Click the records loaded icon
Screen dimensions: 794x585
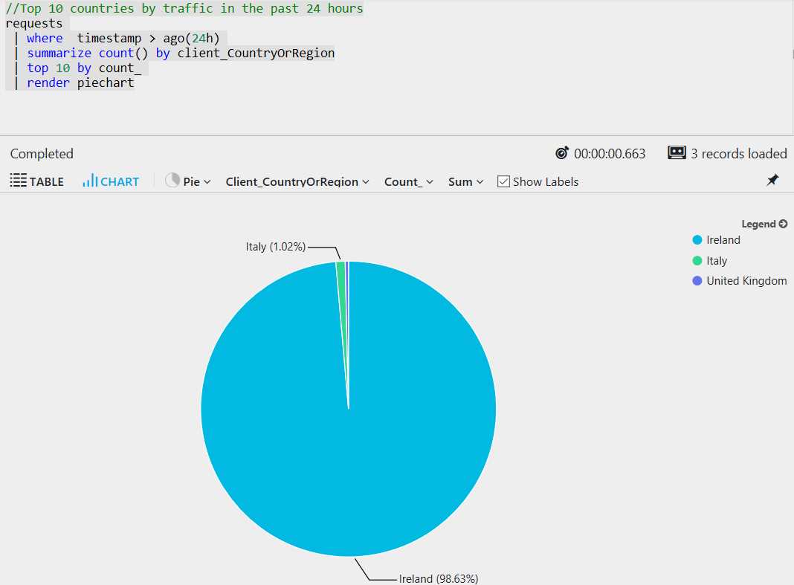point(677,153)
